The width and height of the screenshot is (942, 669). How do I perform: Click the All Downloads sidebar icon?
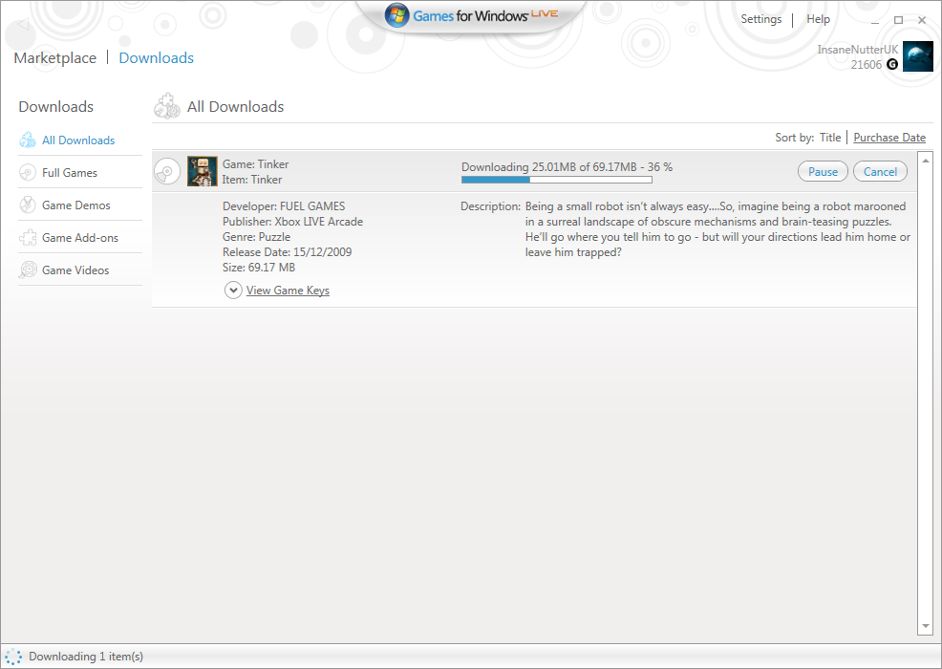(28, 140)
